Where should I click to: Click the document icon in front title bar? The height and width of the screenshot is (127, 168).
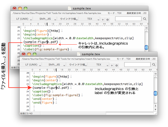tap(79, 54)
